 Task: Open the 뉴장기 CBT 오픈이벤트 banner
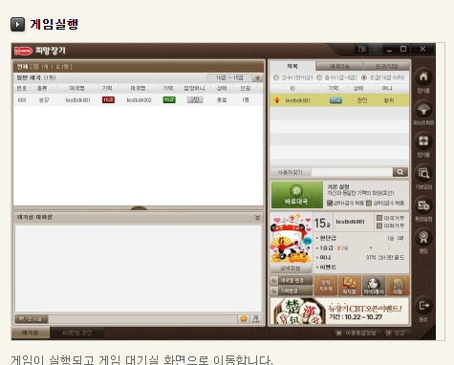(x=340, y=311)
